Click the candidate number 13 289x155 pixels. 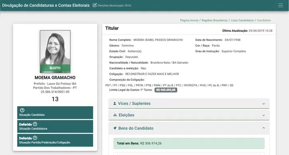click(55, 99)
